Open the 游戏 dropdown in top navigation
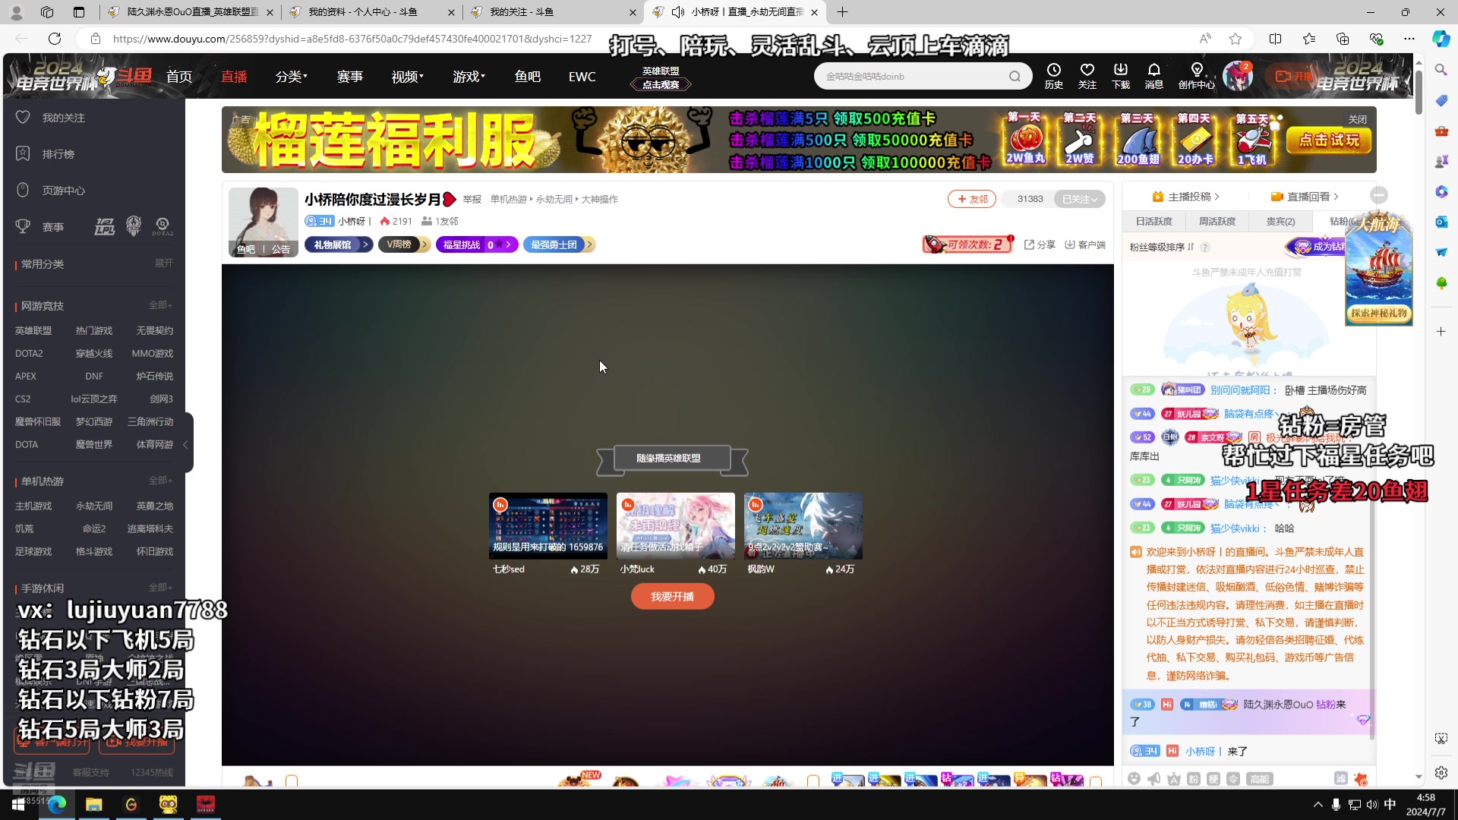 469,77
